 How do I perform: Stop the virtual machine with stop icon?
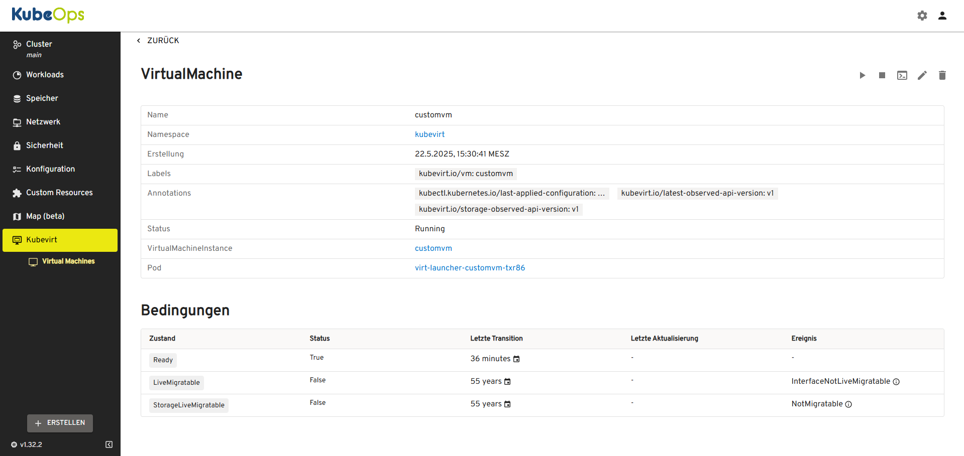(x=882, y=75)
